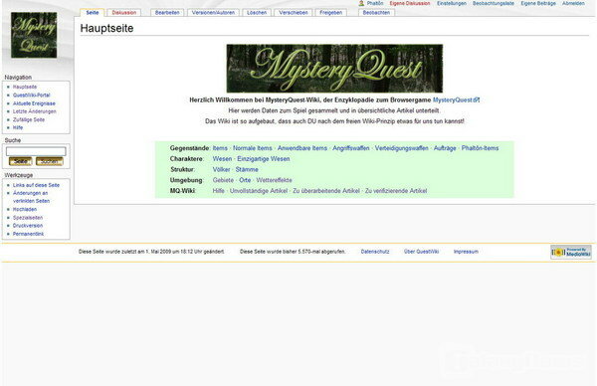Open Einzigartige Wesen link
597x386 pixels.
[x=264, y=159]
